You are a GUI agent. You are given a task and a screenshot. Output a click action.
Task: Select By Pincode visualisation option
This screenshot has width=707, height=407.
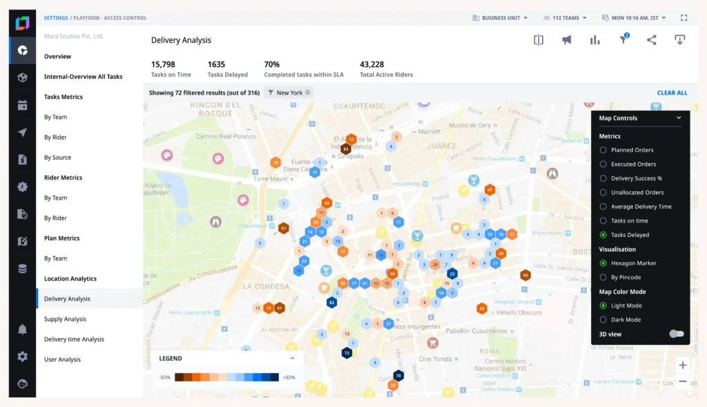tap(603, 277)
